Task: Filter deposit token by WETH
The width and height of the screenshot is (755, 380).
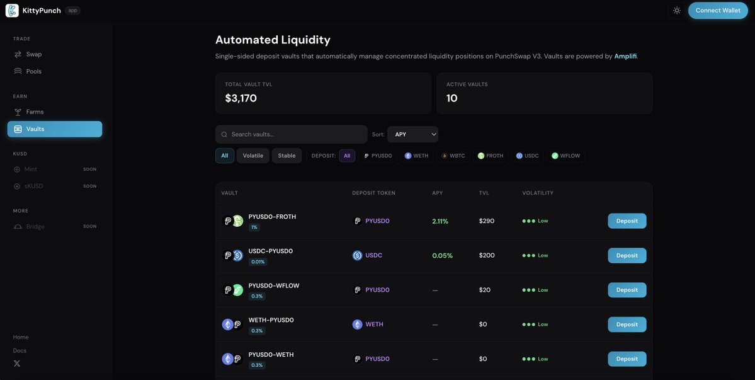Action: (x=417, y=156)
